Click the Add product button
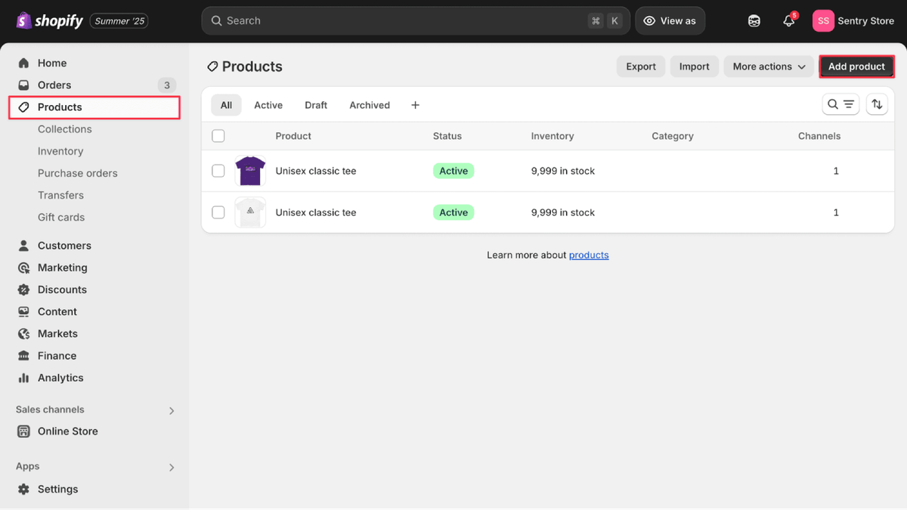This screenshot has height=510, width=907. coord(856,66)
